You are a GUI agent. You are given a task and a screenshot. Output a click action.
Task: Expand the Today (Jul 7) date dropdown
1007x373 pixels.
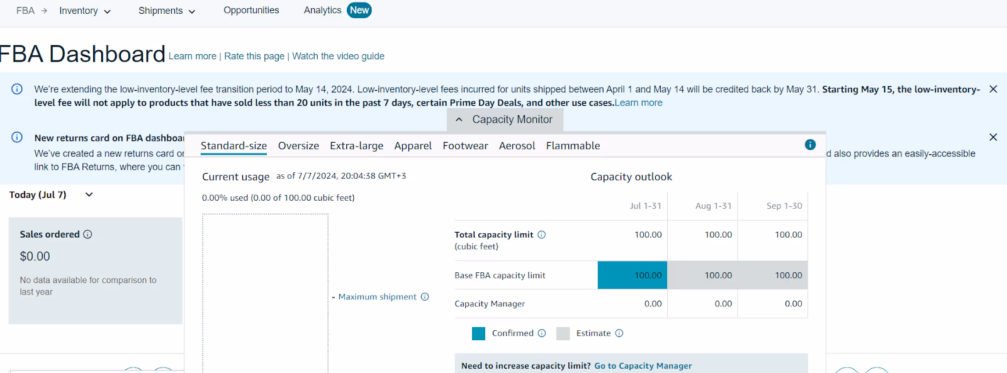(x=89, y=194)
